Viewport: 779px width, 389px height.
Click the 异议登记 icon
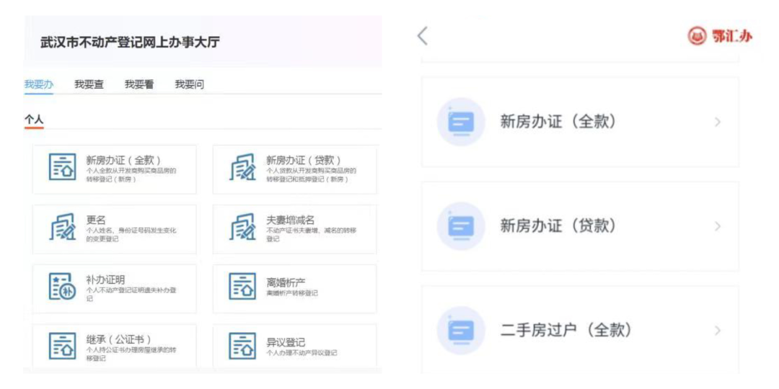[242, 346]
